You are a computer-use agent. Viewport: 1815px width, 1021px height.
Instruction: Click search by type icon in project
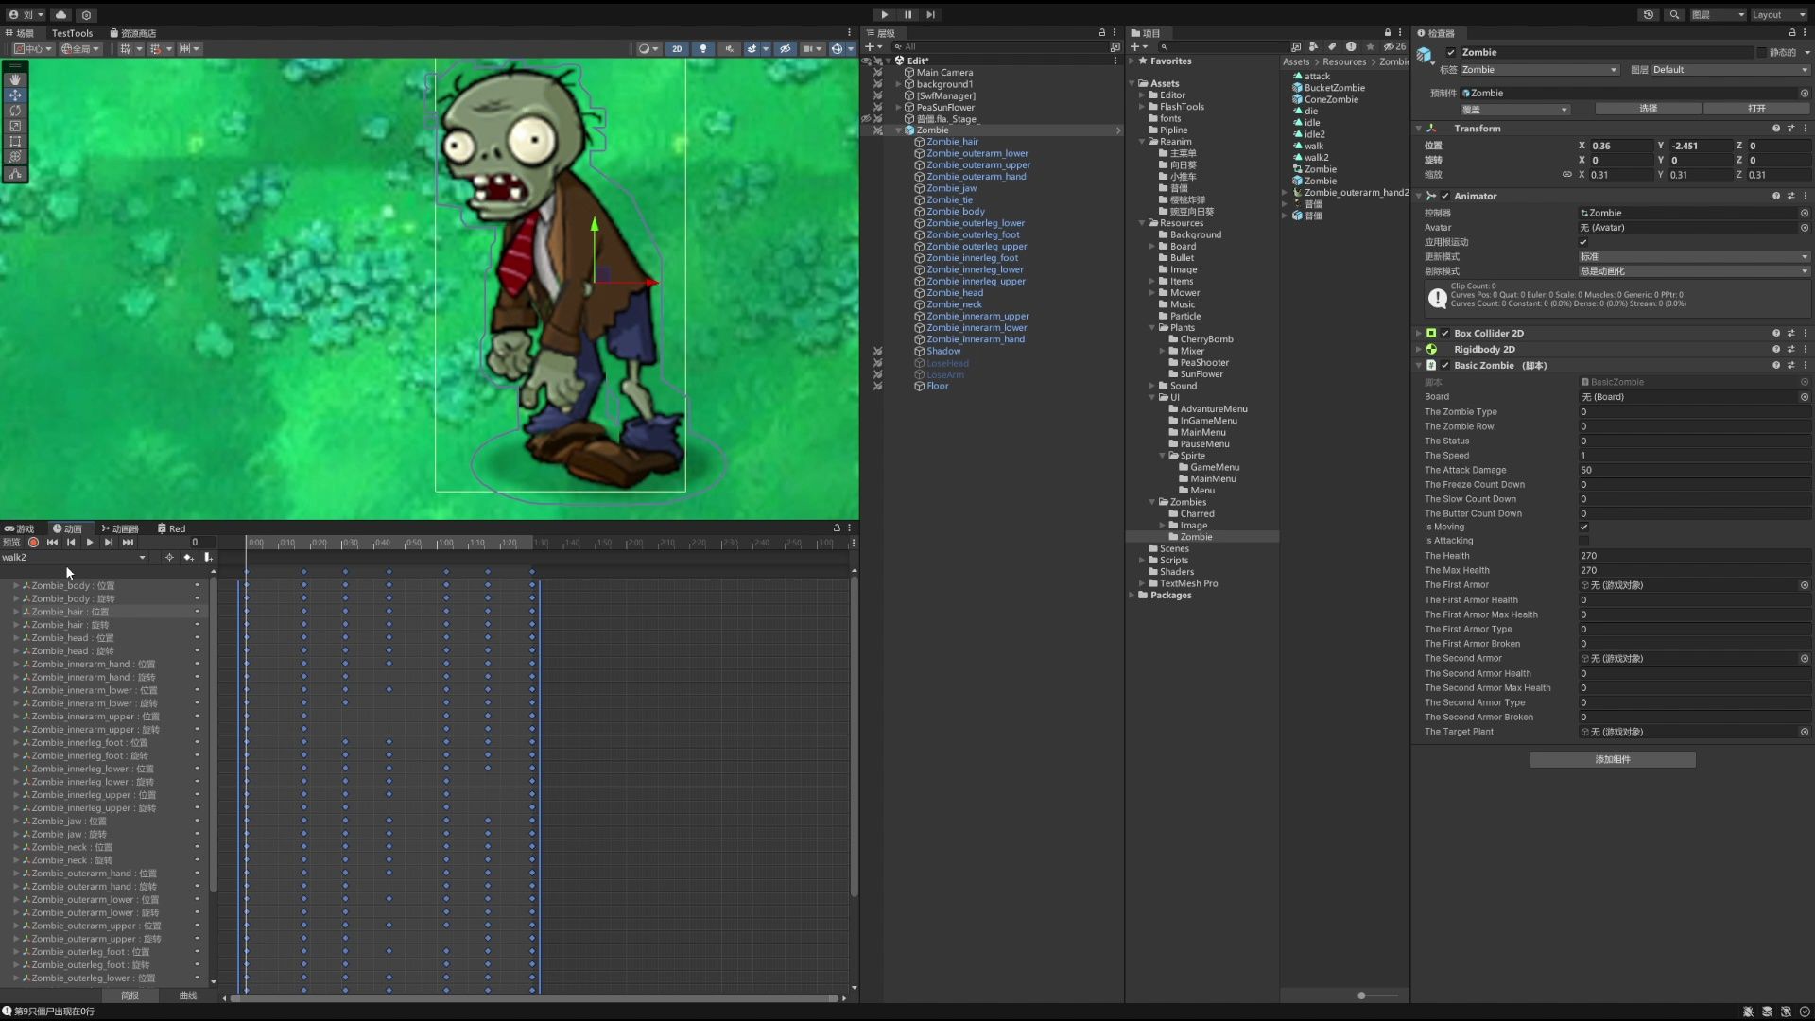[1314, 46]
